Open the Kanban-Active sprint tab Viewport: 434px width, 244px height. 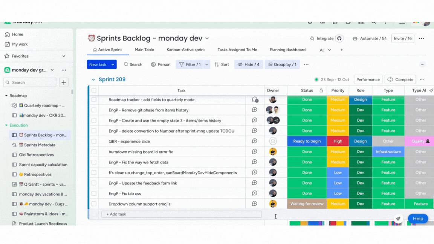click(x=186, y=50)
